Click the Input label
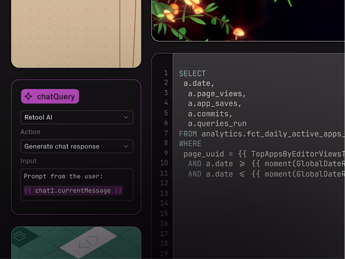Screen dimensions: 345x259 [28, 161]
